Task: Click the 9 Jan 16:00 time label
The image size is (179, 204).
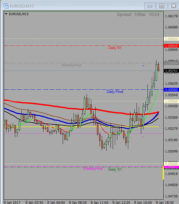Action: tap(143, 202)
